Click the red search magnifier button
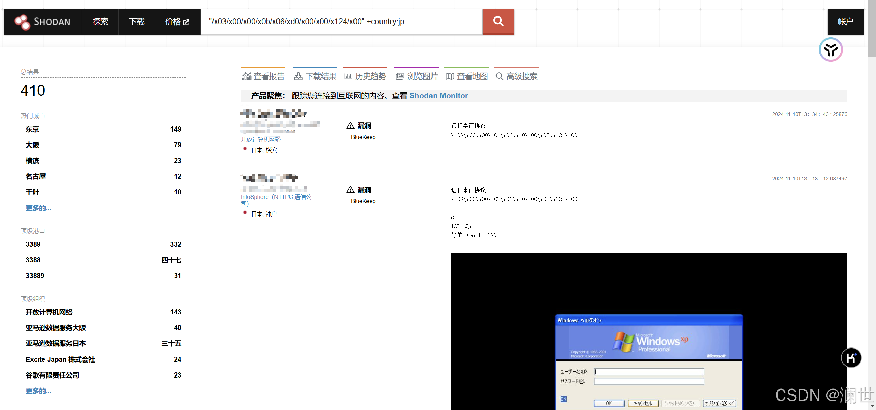 pos(498,22)
